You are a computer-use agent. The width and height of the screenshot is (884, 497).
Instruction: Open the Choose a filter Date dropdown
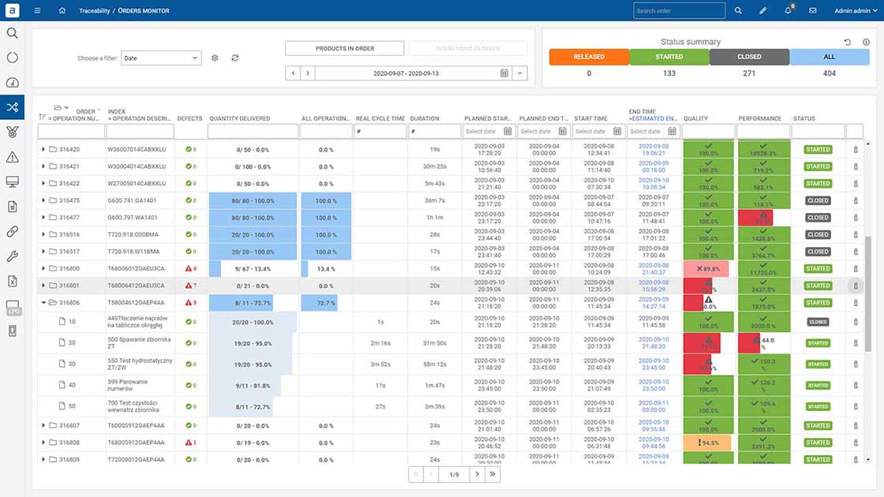coord(161,58)
